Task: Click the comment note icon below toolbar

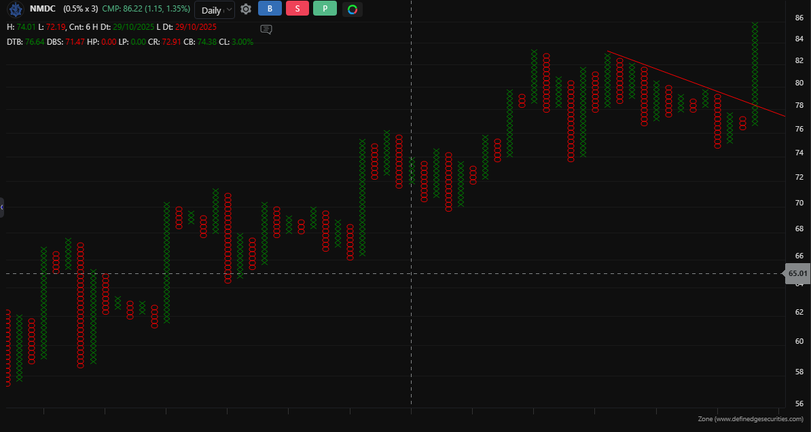Action: pyautogui.click(x=266, y=29)
